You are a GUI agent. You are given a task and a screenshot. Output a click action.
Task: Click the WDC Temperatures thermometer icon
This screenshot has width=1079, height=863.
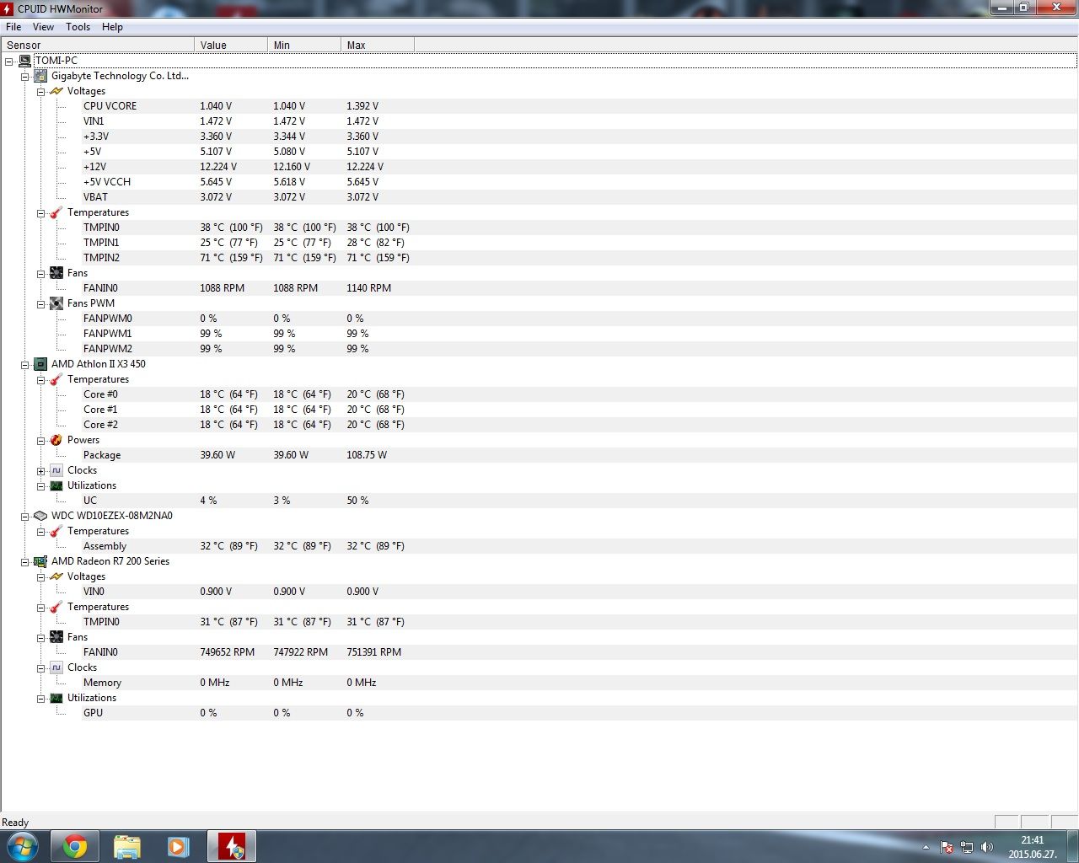coord(56,531)
